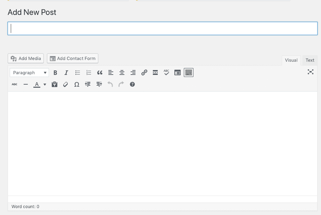321x215 pixels.
Task: Toggle the toolbar kitchen sink button
Action: click(189, 72)
